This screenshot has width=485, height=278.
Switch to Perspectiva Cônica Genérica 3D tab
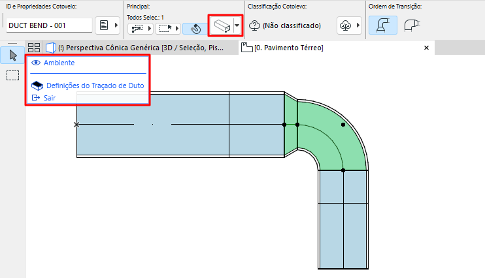coord(141,48)
